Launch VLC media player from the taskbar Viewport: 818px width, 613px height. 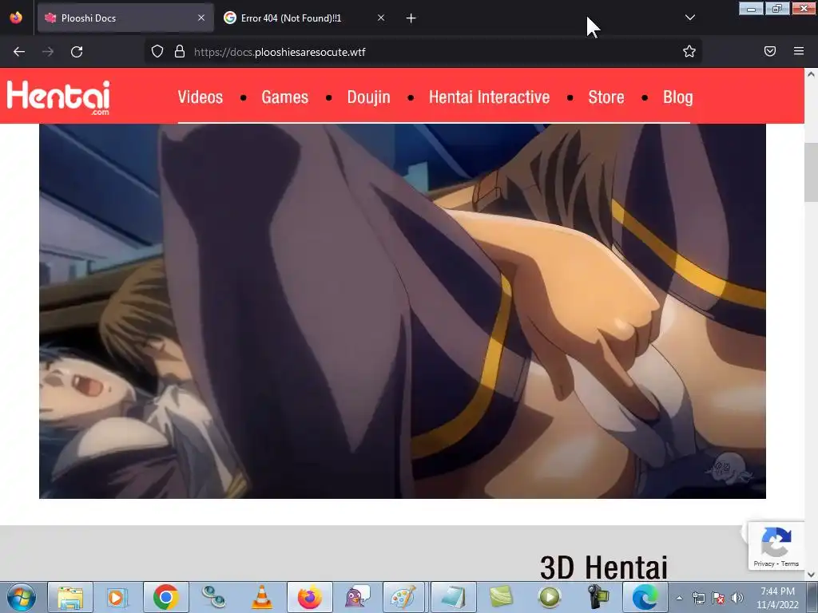click(261, 597)
